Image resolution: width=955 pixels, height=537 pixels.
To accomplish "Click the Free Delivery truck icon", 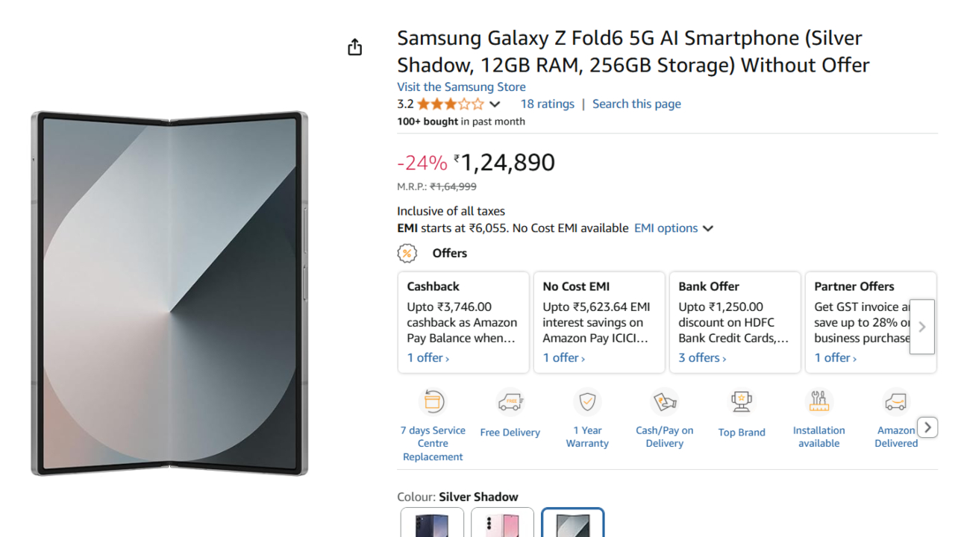I will [x=510, y=403].
